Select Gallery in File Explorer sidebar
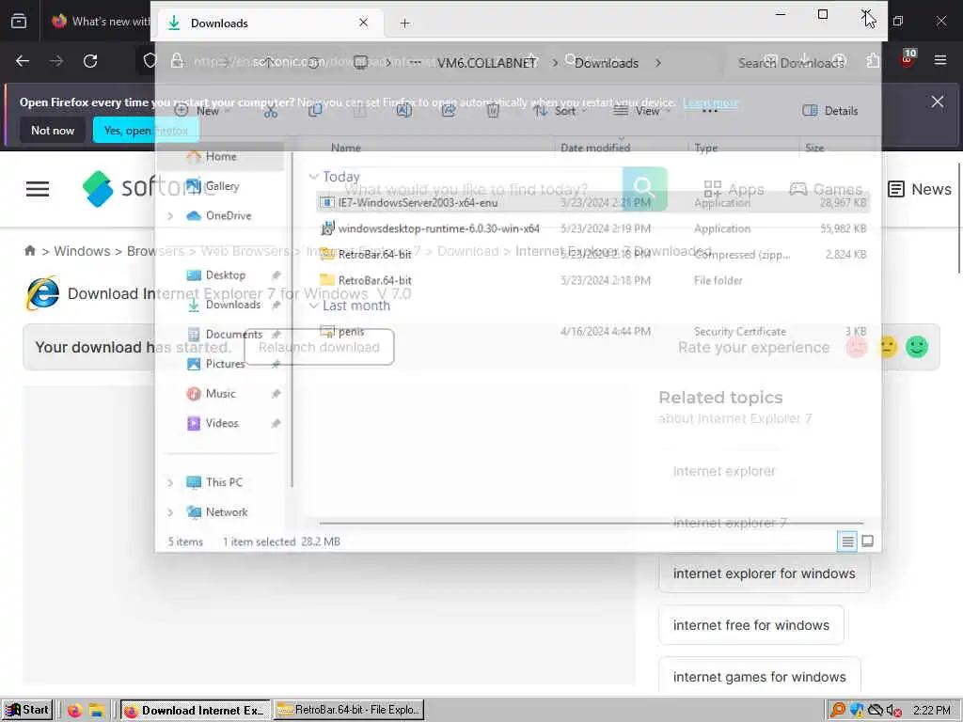This screenshot has width=963, height=722. [220, 186]
